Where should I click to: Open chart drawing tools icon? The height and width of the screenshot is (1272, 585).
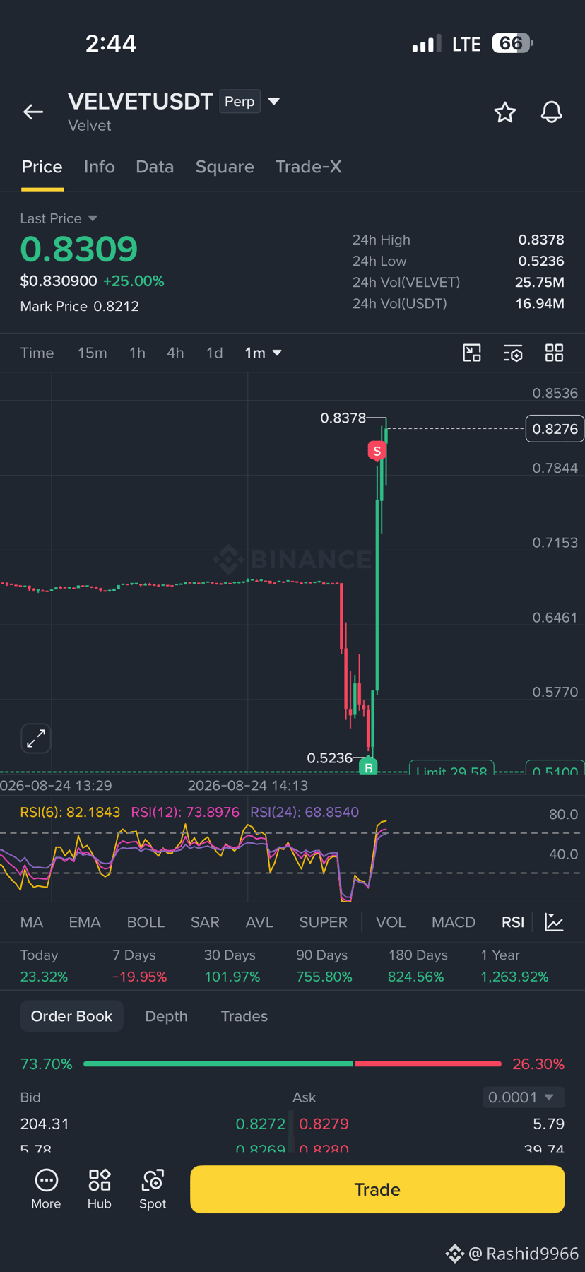click(472, 353)
